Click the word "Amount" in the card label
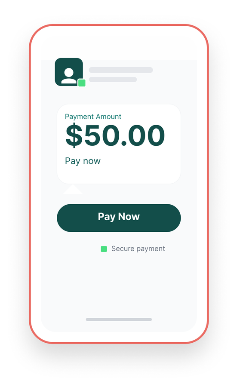This screenshot has height=387, width=243. point(109,117)
